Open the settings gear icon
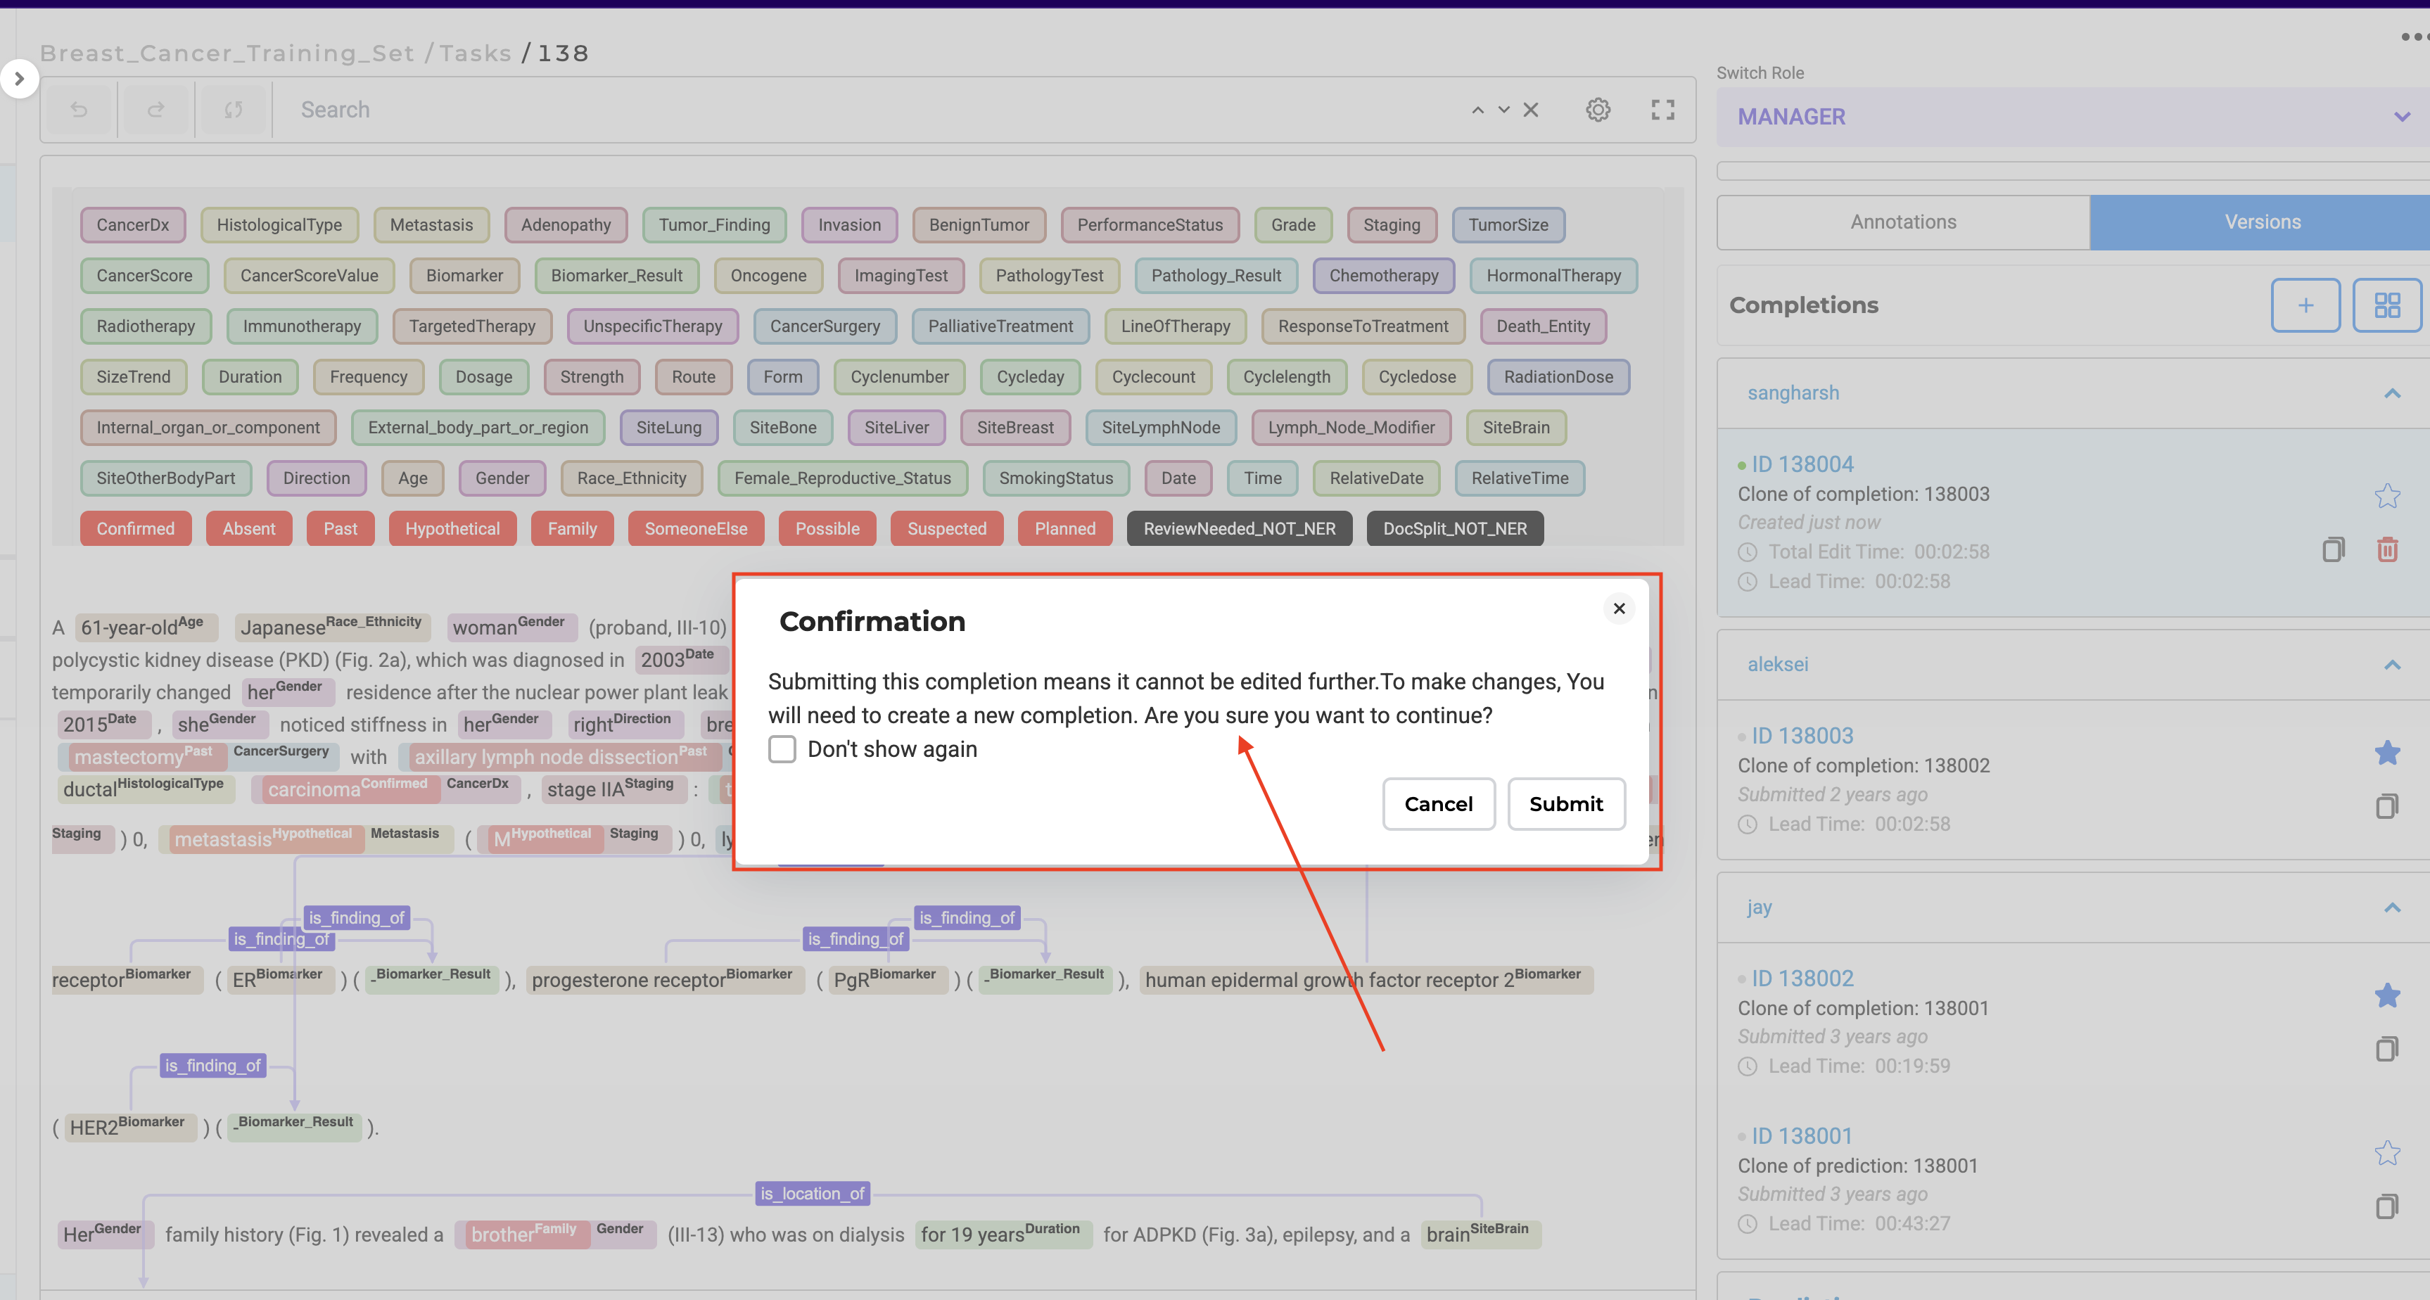 (x=1597, y=110)
